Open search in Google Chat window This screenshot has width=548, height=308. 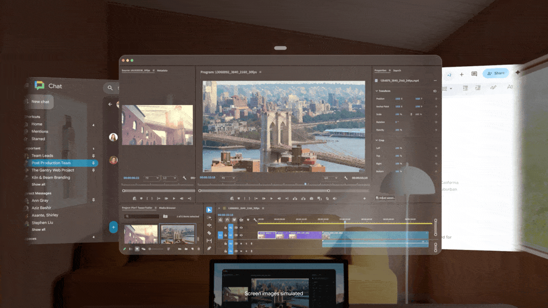click(x=110, y=88)
